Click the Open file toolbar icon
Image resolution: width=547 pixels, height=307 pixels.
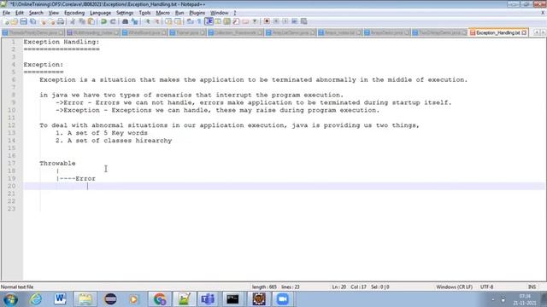15,21
